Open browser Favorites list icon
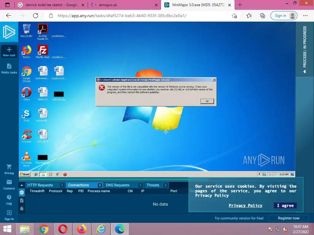The width and height of the screenshot is (314, 235). 249,16
